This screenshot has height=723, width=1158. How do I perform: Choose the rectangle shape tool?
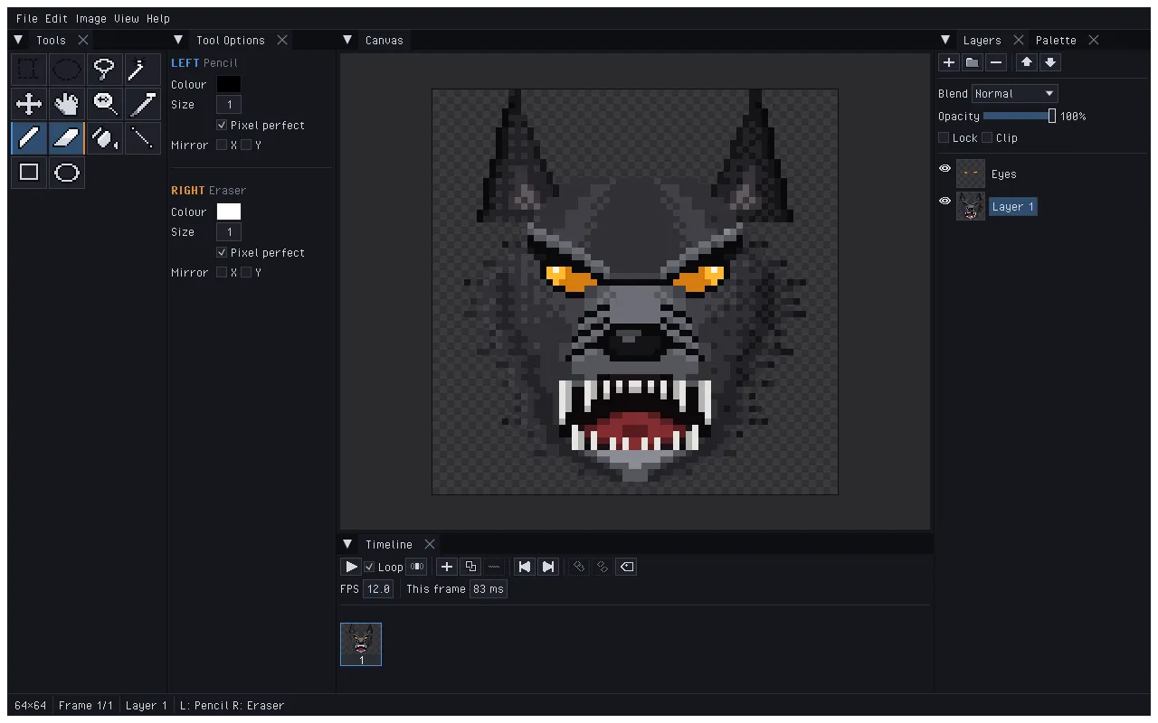pyautogui.click(x=29, y=173)
